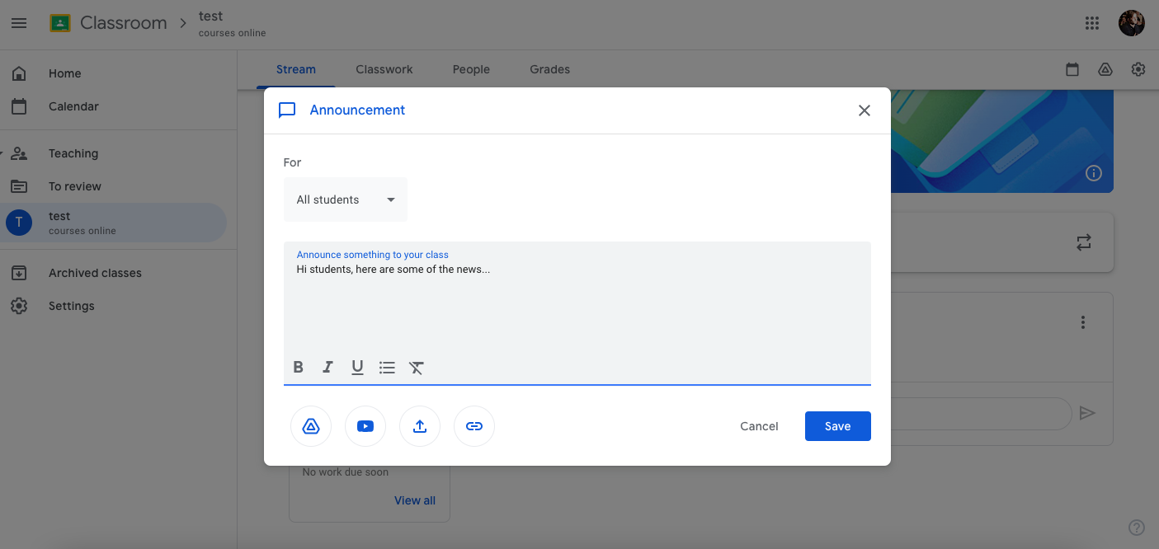
Task: Open Settings in sidebar
Action: [x=113, y=306]
